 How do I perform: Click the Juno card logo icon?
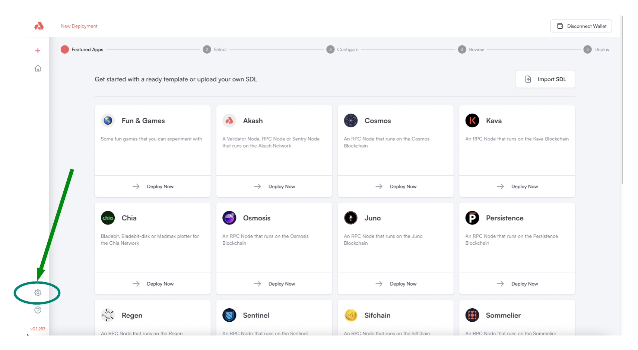350,218
